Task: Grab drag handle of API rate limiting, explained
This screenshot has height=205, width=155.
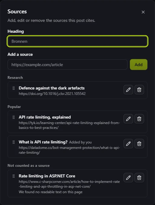Action: pyautogui.click(x=14, y=117)
